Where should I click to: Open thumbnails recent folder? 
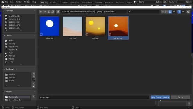[17, 97]
